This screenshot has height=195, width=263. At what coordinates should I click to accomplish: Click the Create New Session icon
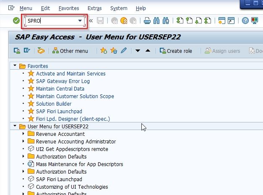[222, 21]
